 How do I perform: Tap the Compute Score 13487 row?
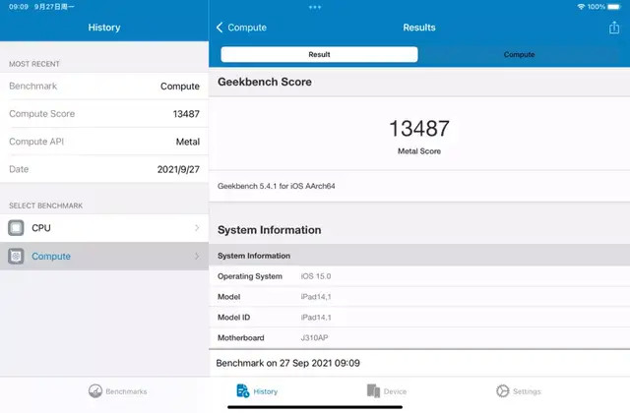[x=104, y=114]
